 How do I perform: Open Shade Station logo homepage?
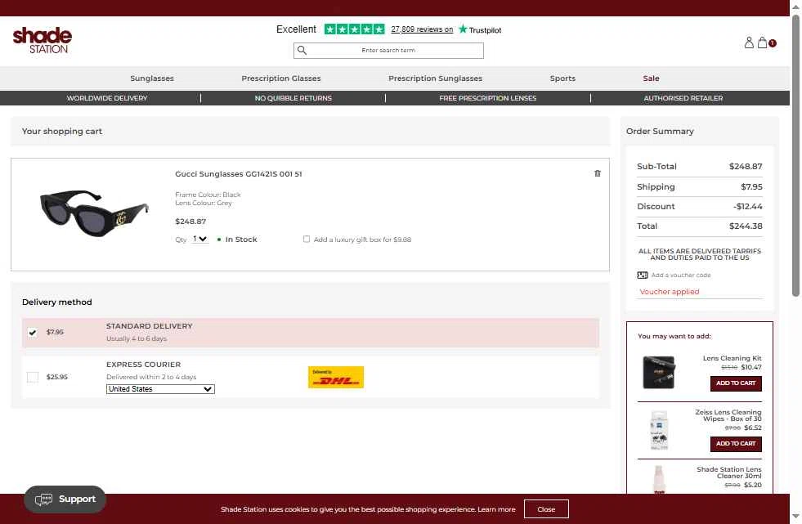coord(42,40)
